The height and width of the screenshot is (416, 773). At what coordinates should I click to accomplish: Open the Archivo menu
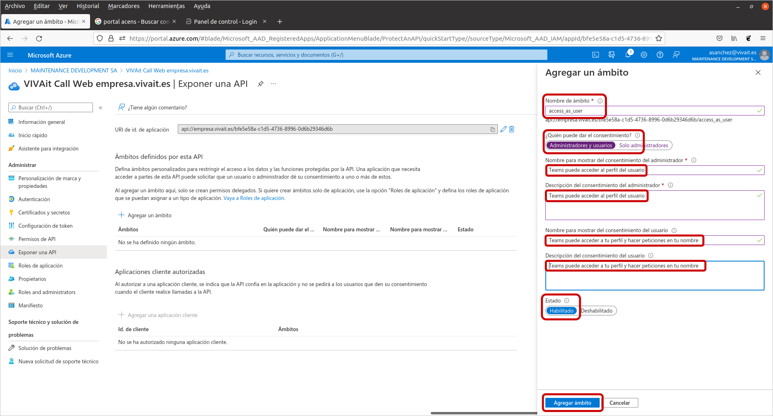click(x=15, y=6)
